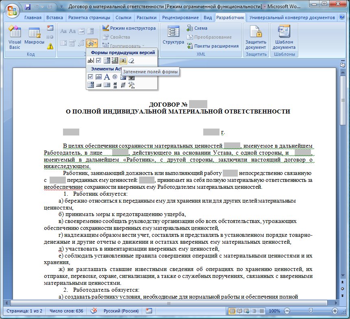Insert a Drop-Down List content control

[63, 43]
